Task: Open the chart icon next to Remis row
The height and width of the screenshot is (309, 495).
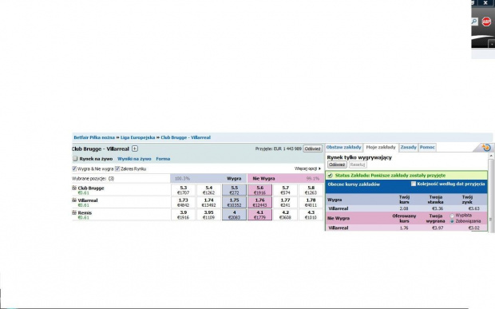Action: pos(74,212)
